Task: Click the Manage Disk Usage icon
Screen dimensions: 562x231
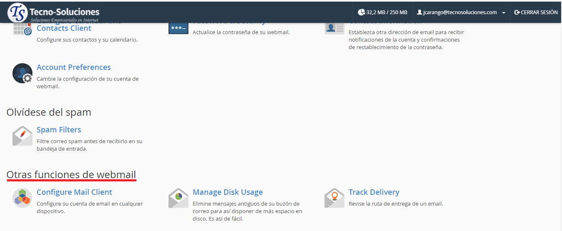Action: (x=178, y=198)
